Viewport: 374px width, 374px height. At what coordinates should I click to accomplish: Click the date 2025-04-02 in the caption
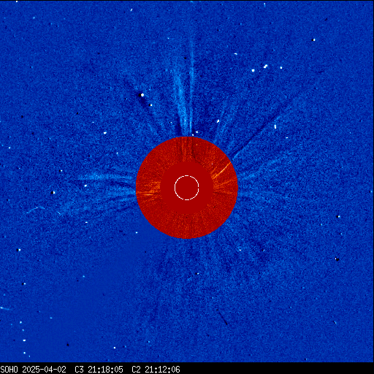pos(44,370)
